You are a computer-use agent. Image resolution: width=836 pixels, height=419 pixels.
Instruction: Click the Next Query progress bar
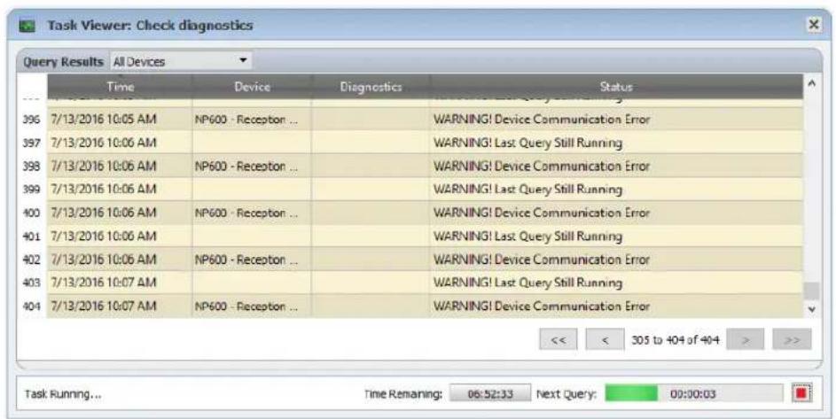[694, 393]
